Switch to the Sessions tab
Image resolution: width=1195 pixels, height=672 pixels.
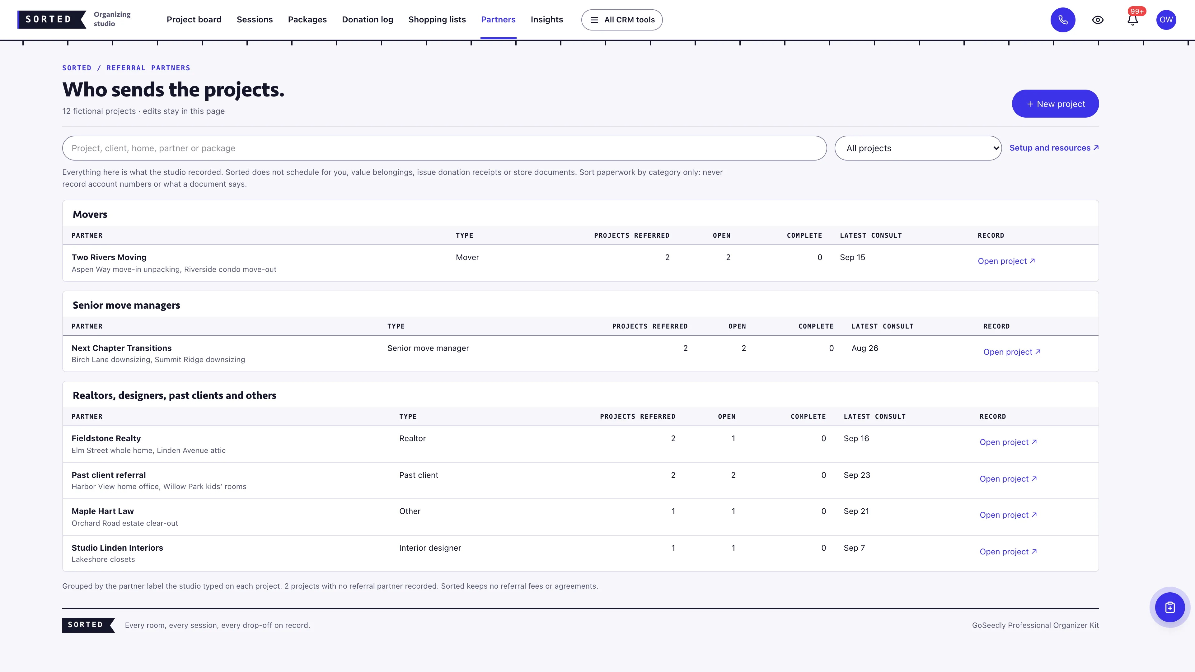click(255, 20)
